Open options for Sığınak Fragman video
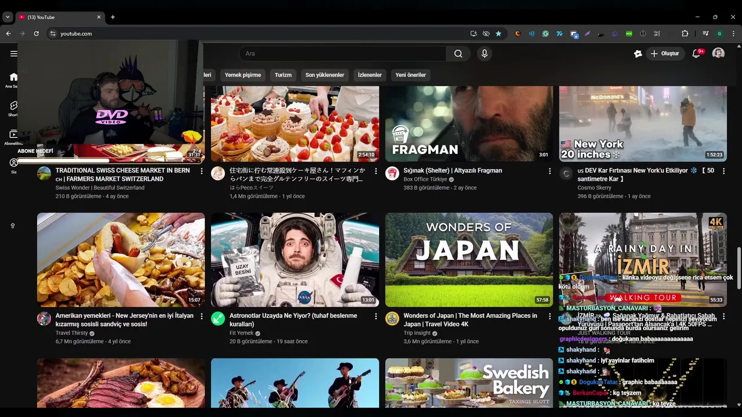Screen dimensions: 742x417 [x=550, y=171]
